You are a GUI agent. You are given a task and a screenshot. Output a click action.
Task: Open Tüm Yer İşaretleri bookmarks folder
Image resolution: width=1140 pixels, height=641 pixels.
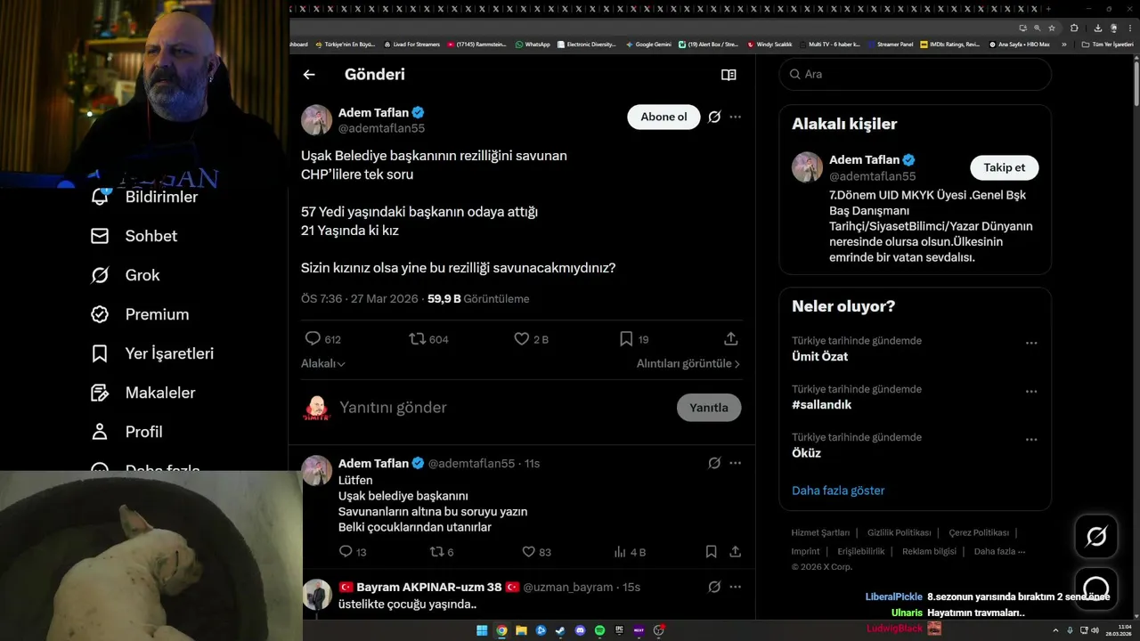(1106, 44)
